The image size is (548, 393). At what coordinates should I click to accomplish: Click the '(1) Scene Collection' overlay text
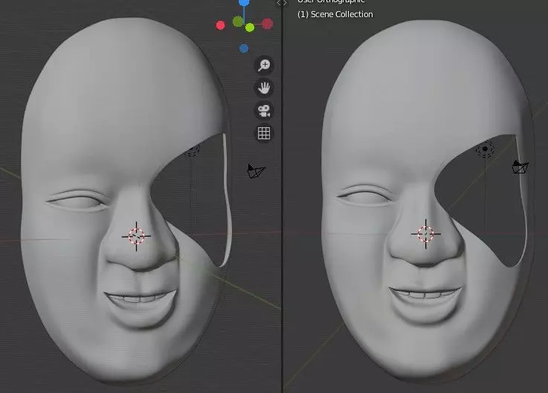(335, 14)
